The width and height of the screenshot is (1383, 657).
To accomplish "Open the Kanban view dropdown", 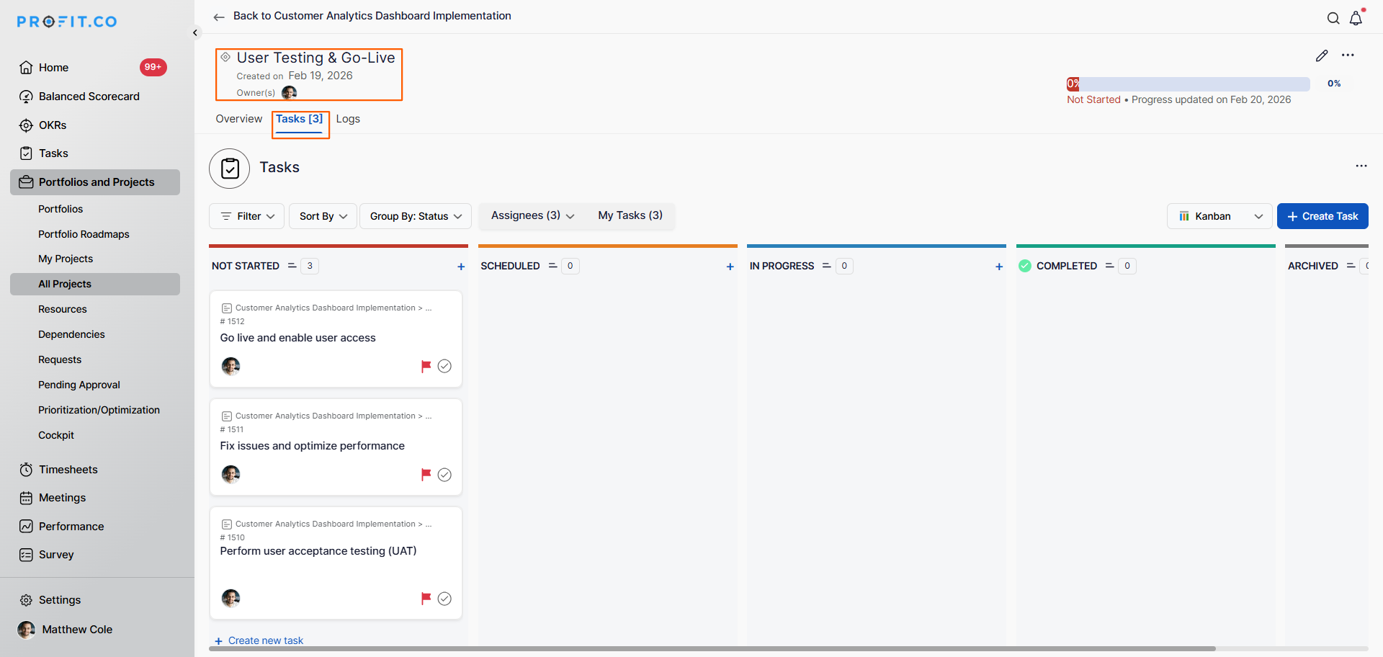I will click(1219, 216).
